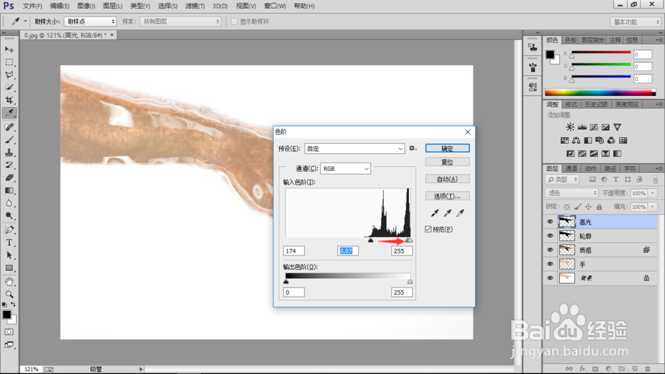Select the Crop tool

coord(9,100)
